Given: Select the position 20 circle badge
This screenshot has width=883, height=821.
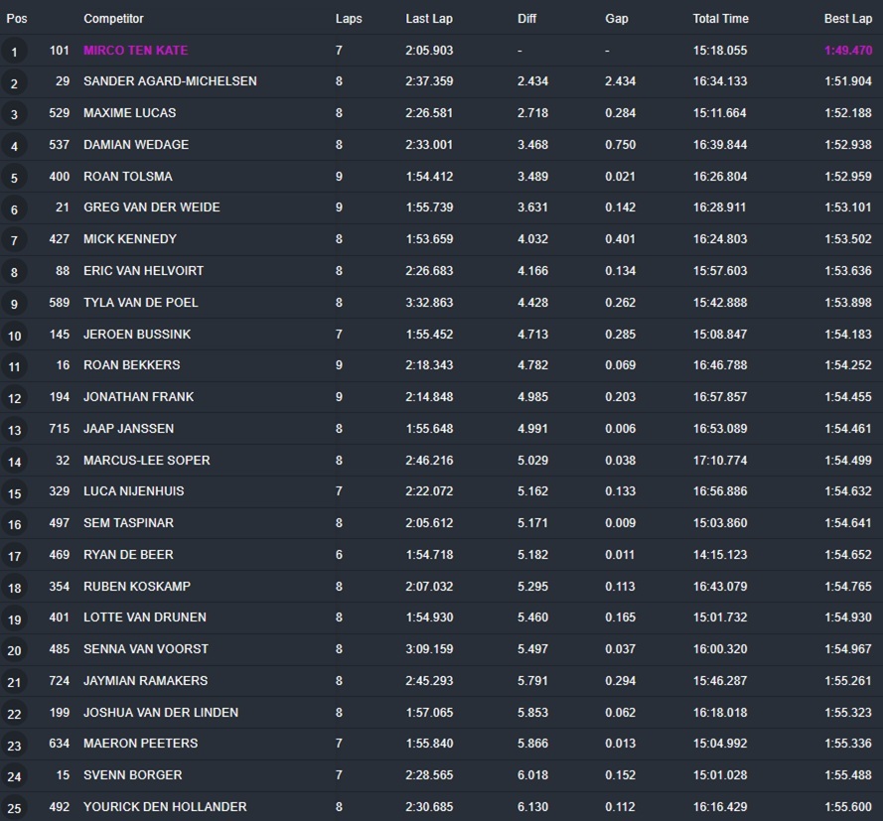Looking at the screenshot, I should point(14,650).
